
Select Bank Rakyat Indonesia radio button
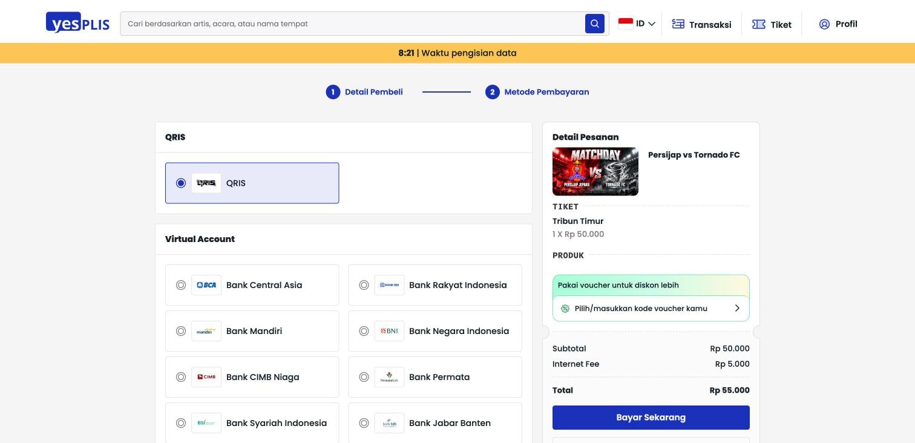[364, 285]
